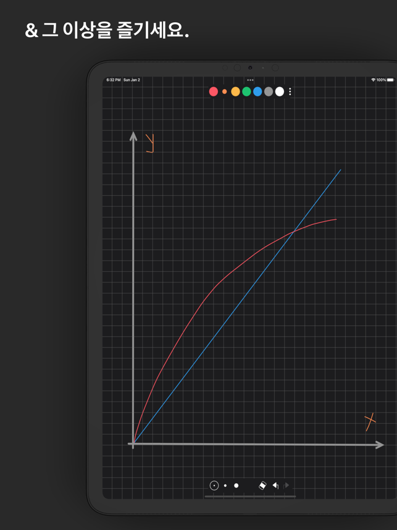This screenshot has height=530, width=397.
Task: Select the small orange pen color
Action: [x=224, y=91]
